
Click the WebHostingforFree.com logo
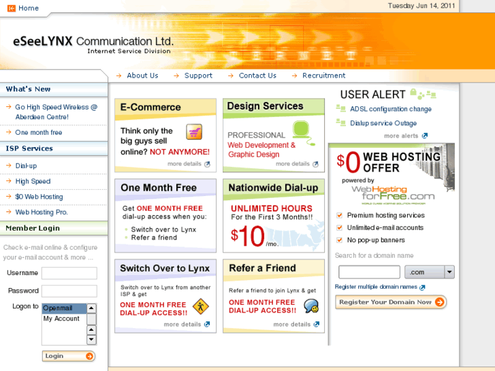point(393,195)
